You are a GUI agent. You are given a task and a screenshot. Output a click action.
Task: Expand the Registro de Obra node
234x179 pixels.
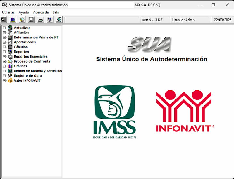[4, 76]
